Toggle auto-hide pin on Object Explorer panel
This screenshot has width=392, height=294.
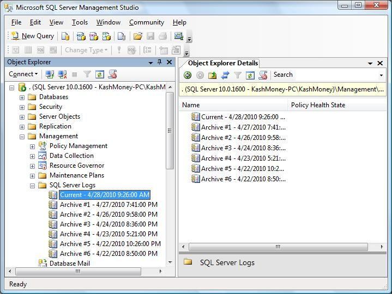click(159, 62)
